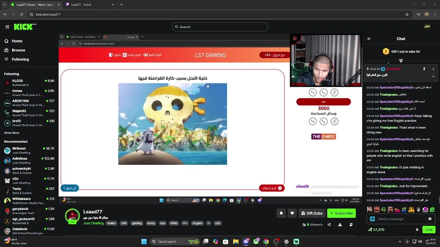This screenshot has width=440, height=247.
Task: Open recommended channel xQc
Action: pyautogui.click(x=29, y=180)
